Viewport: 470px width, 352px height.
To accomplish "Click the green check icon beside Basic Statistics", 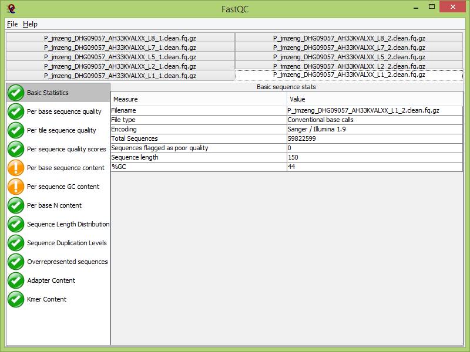I will [x=16, y=93].
